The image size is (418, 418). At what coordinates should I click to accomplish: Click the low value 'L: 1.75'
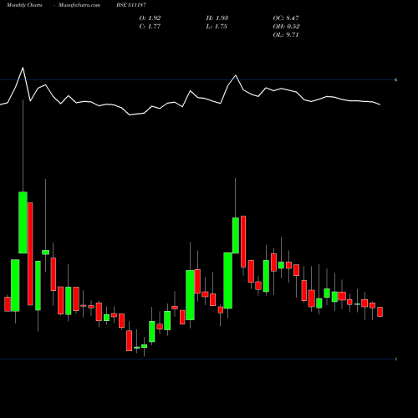click(217, 26)
